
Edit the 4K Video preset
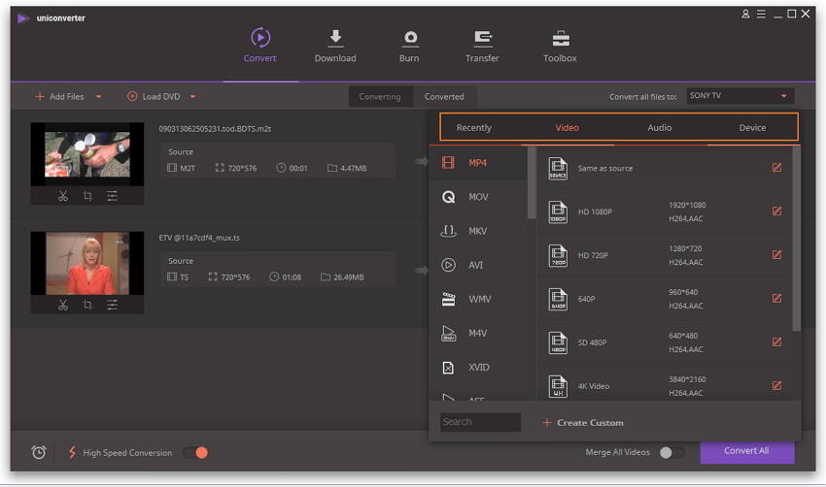click(x=777, y=386)
